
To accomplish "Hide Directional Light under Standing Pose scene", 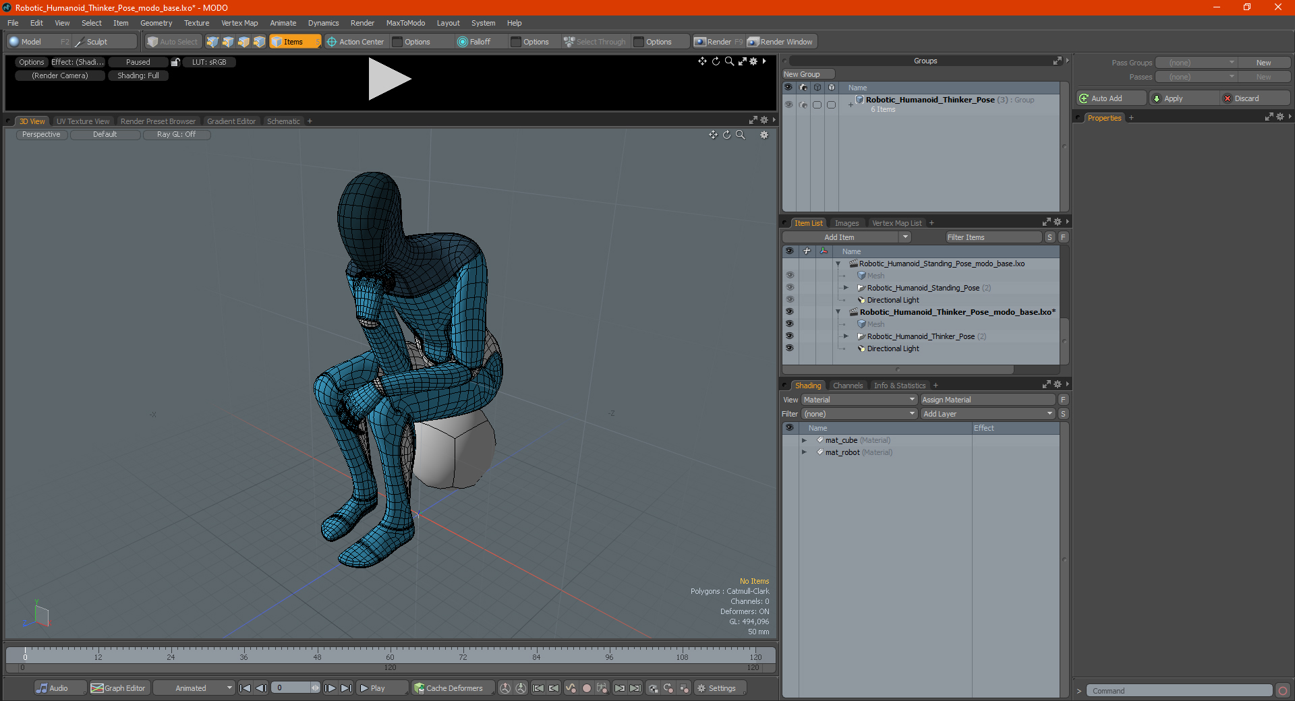I will click(x=789, y=300).
